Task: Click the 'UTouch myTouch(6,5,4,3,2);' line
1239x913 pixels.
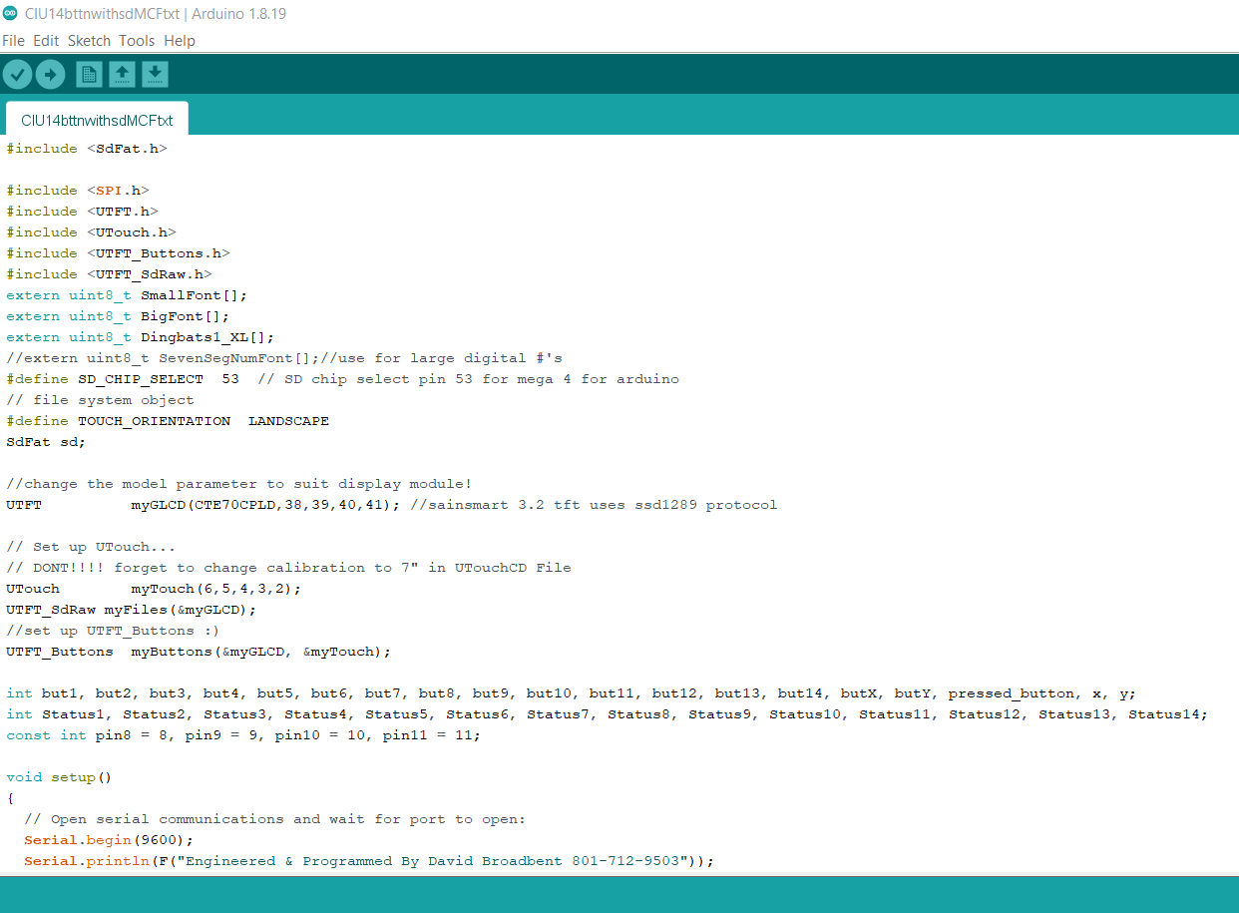Action: [x=154, y=589]
